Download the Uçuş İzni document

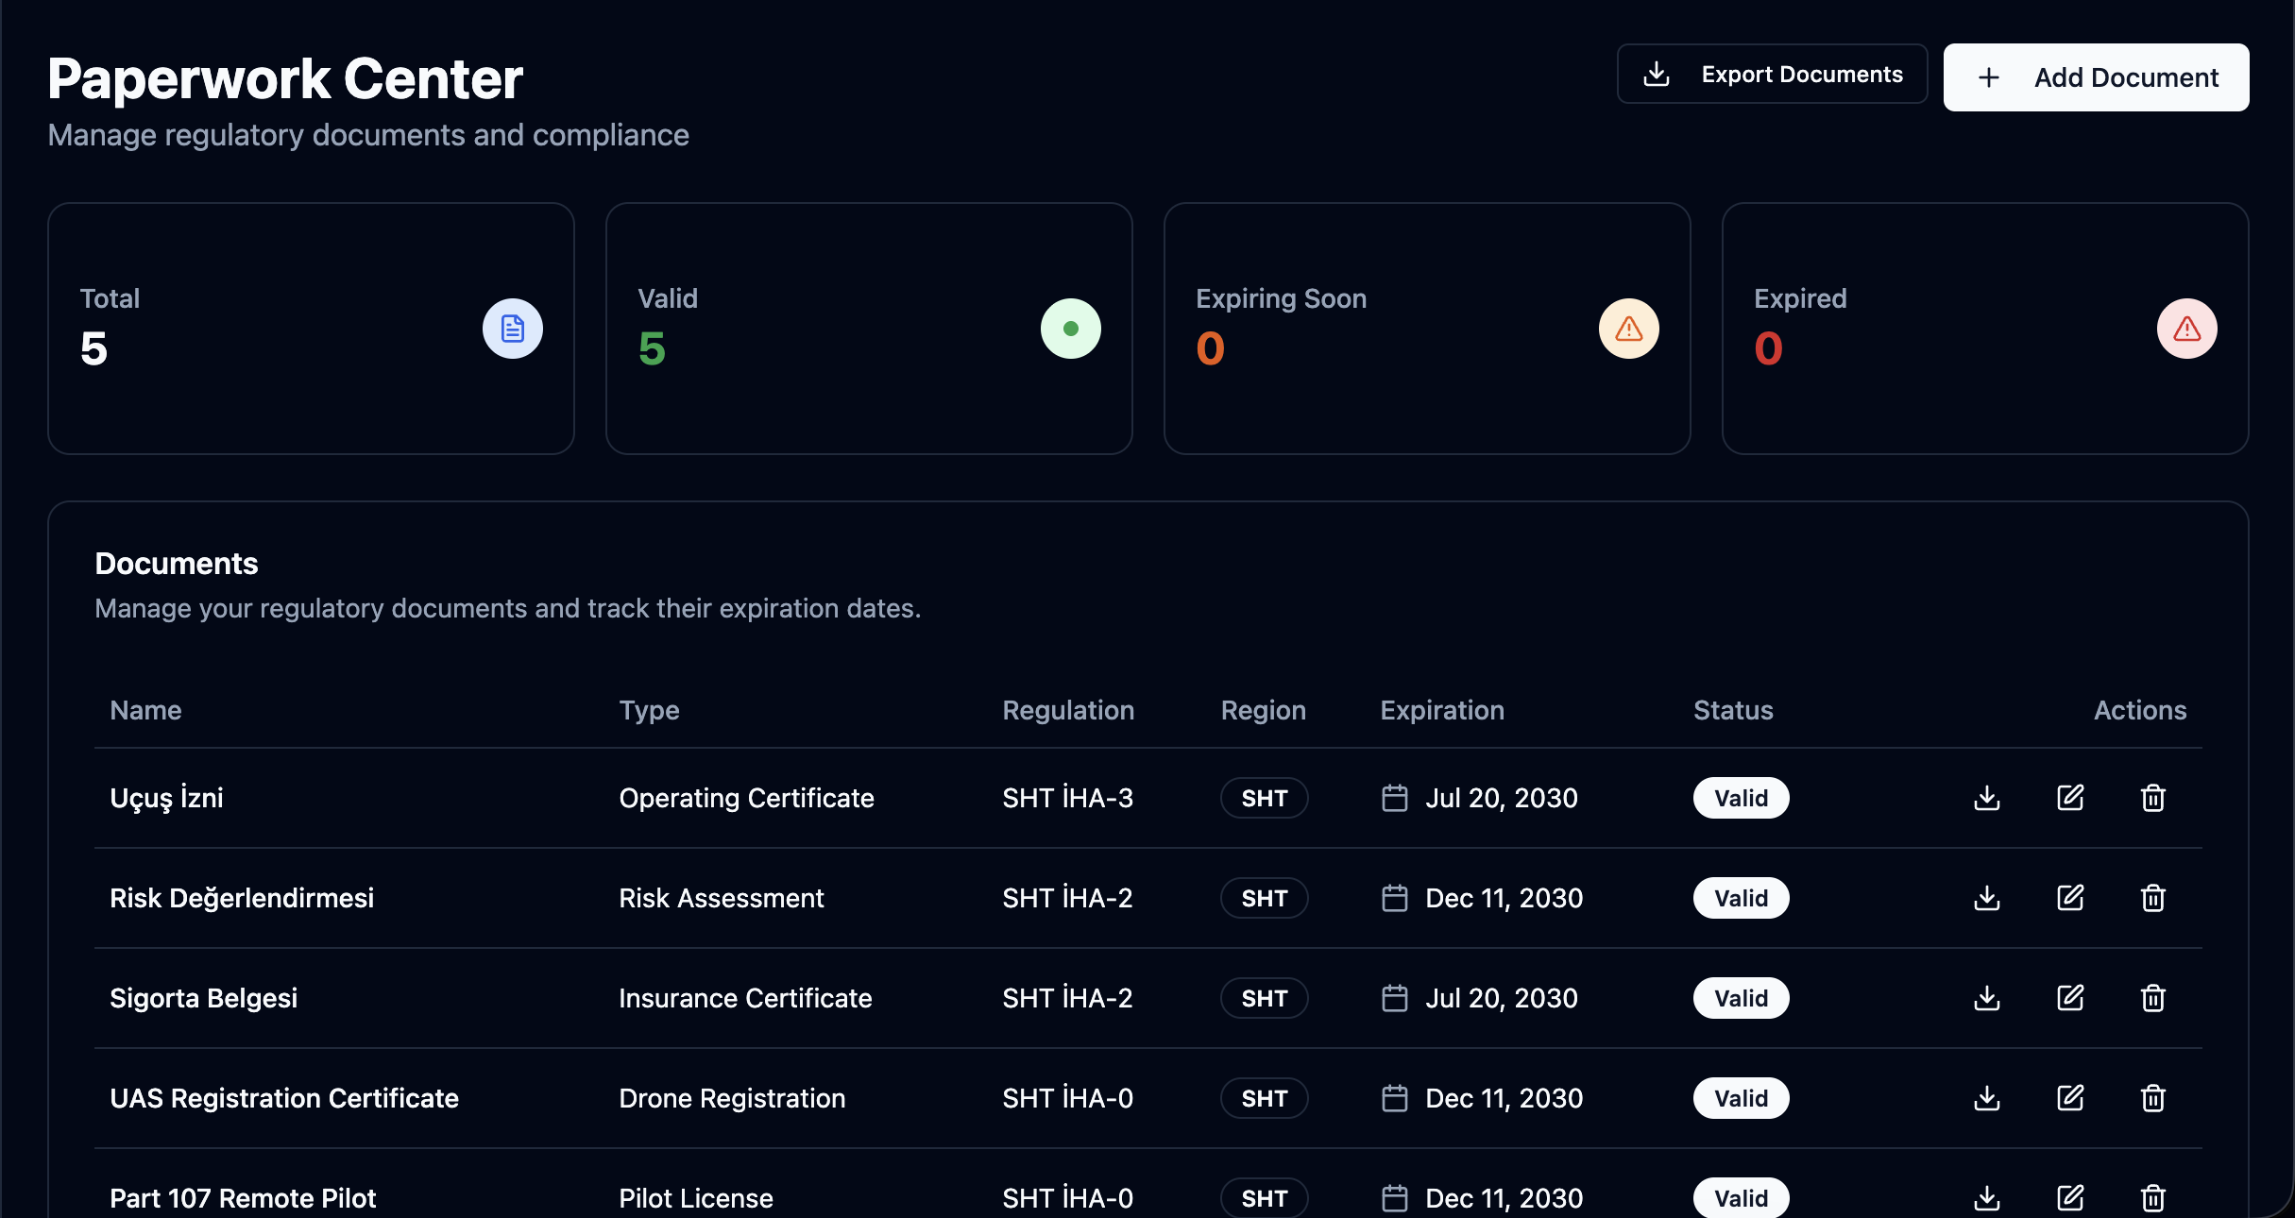pos(1987,798)
